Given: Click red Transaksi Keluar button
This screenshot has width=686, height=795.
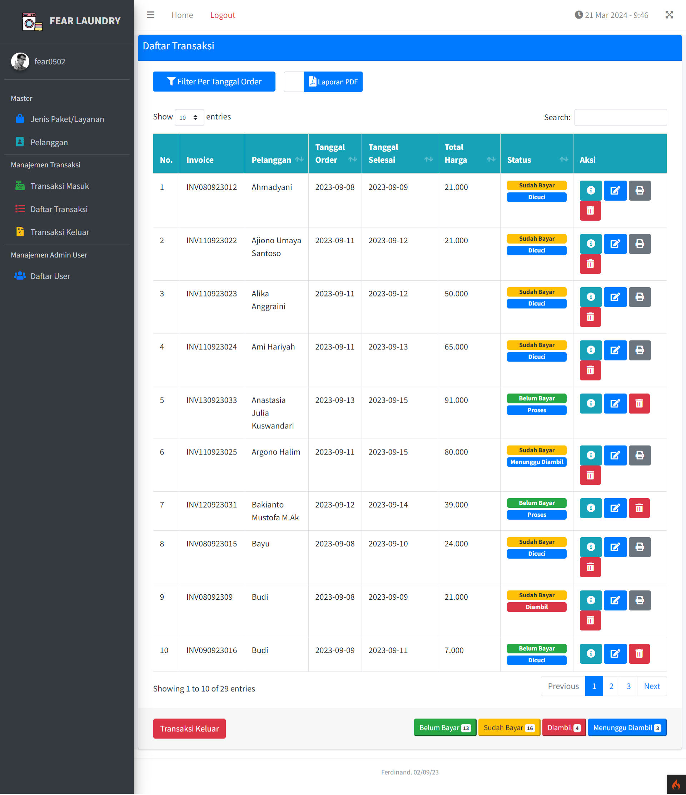Looking at the screenshot, I should point(189,728).
